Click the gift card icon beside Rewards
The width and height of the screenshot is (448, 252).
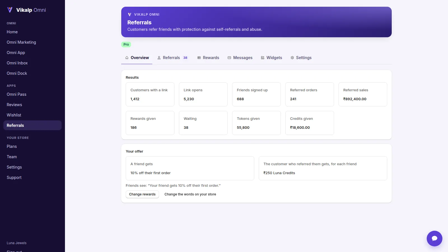[x=199, y=58]
